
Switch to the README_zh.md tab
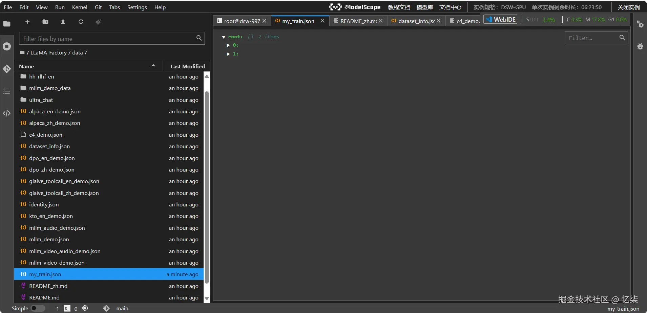(359, 21)
